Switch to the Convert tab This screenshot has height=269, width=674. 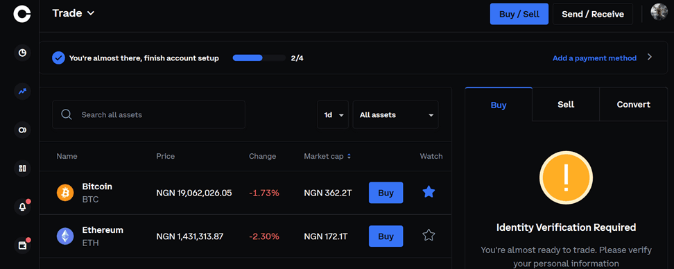[x=633, y=105]
